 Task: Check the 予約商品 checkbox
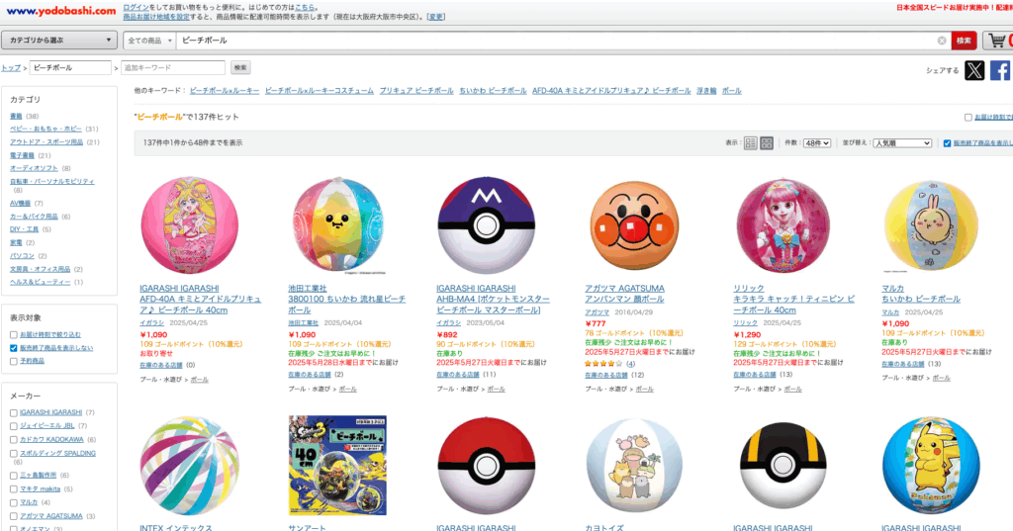point(14,362)
